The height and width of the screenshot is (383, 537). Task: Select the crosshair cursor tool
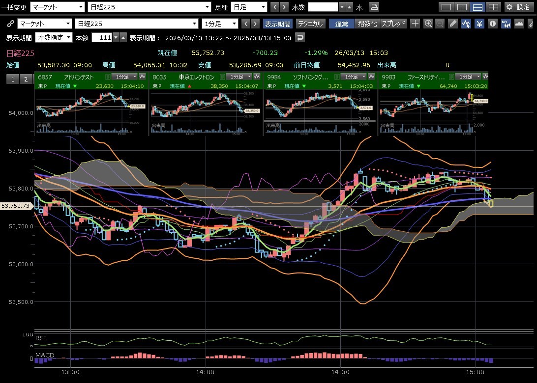tap(415, 24)
